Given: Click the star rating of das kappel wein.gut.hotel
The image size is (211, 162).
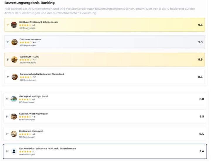Looking at the screenshot, I should 25,99.
